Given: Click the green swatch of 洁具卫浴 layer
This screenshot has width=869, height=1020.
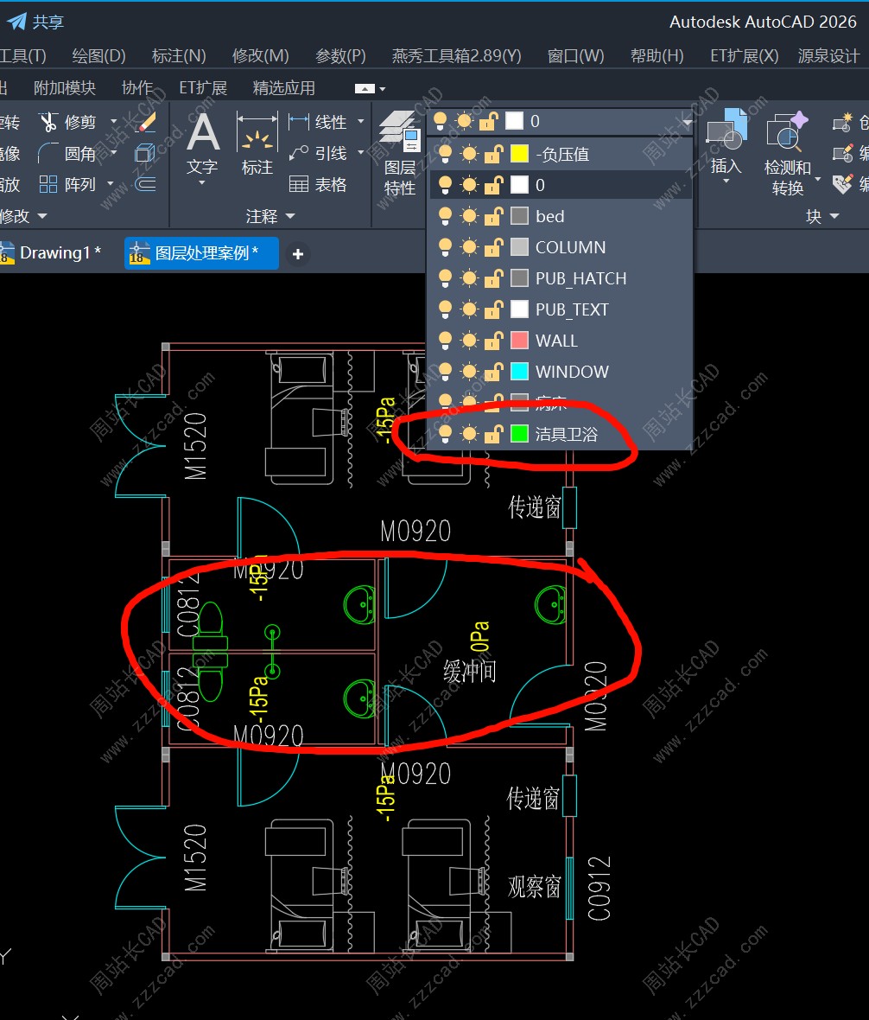Looking at the screenshot, I should pos(519,434).
